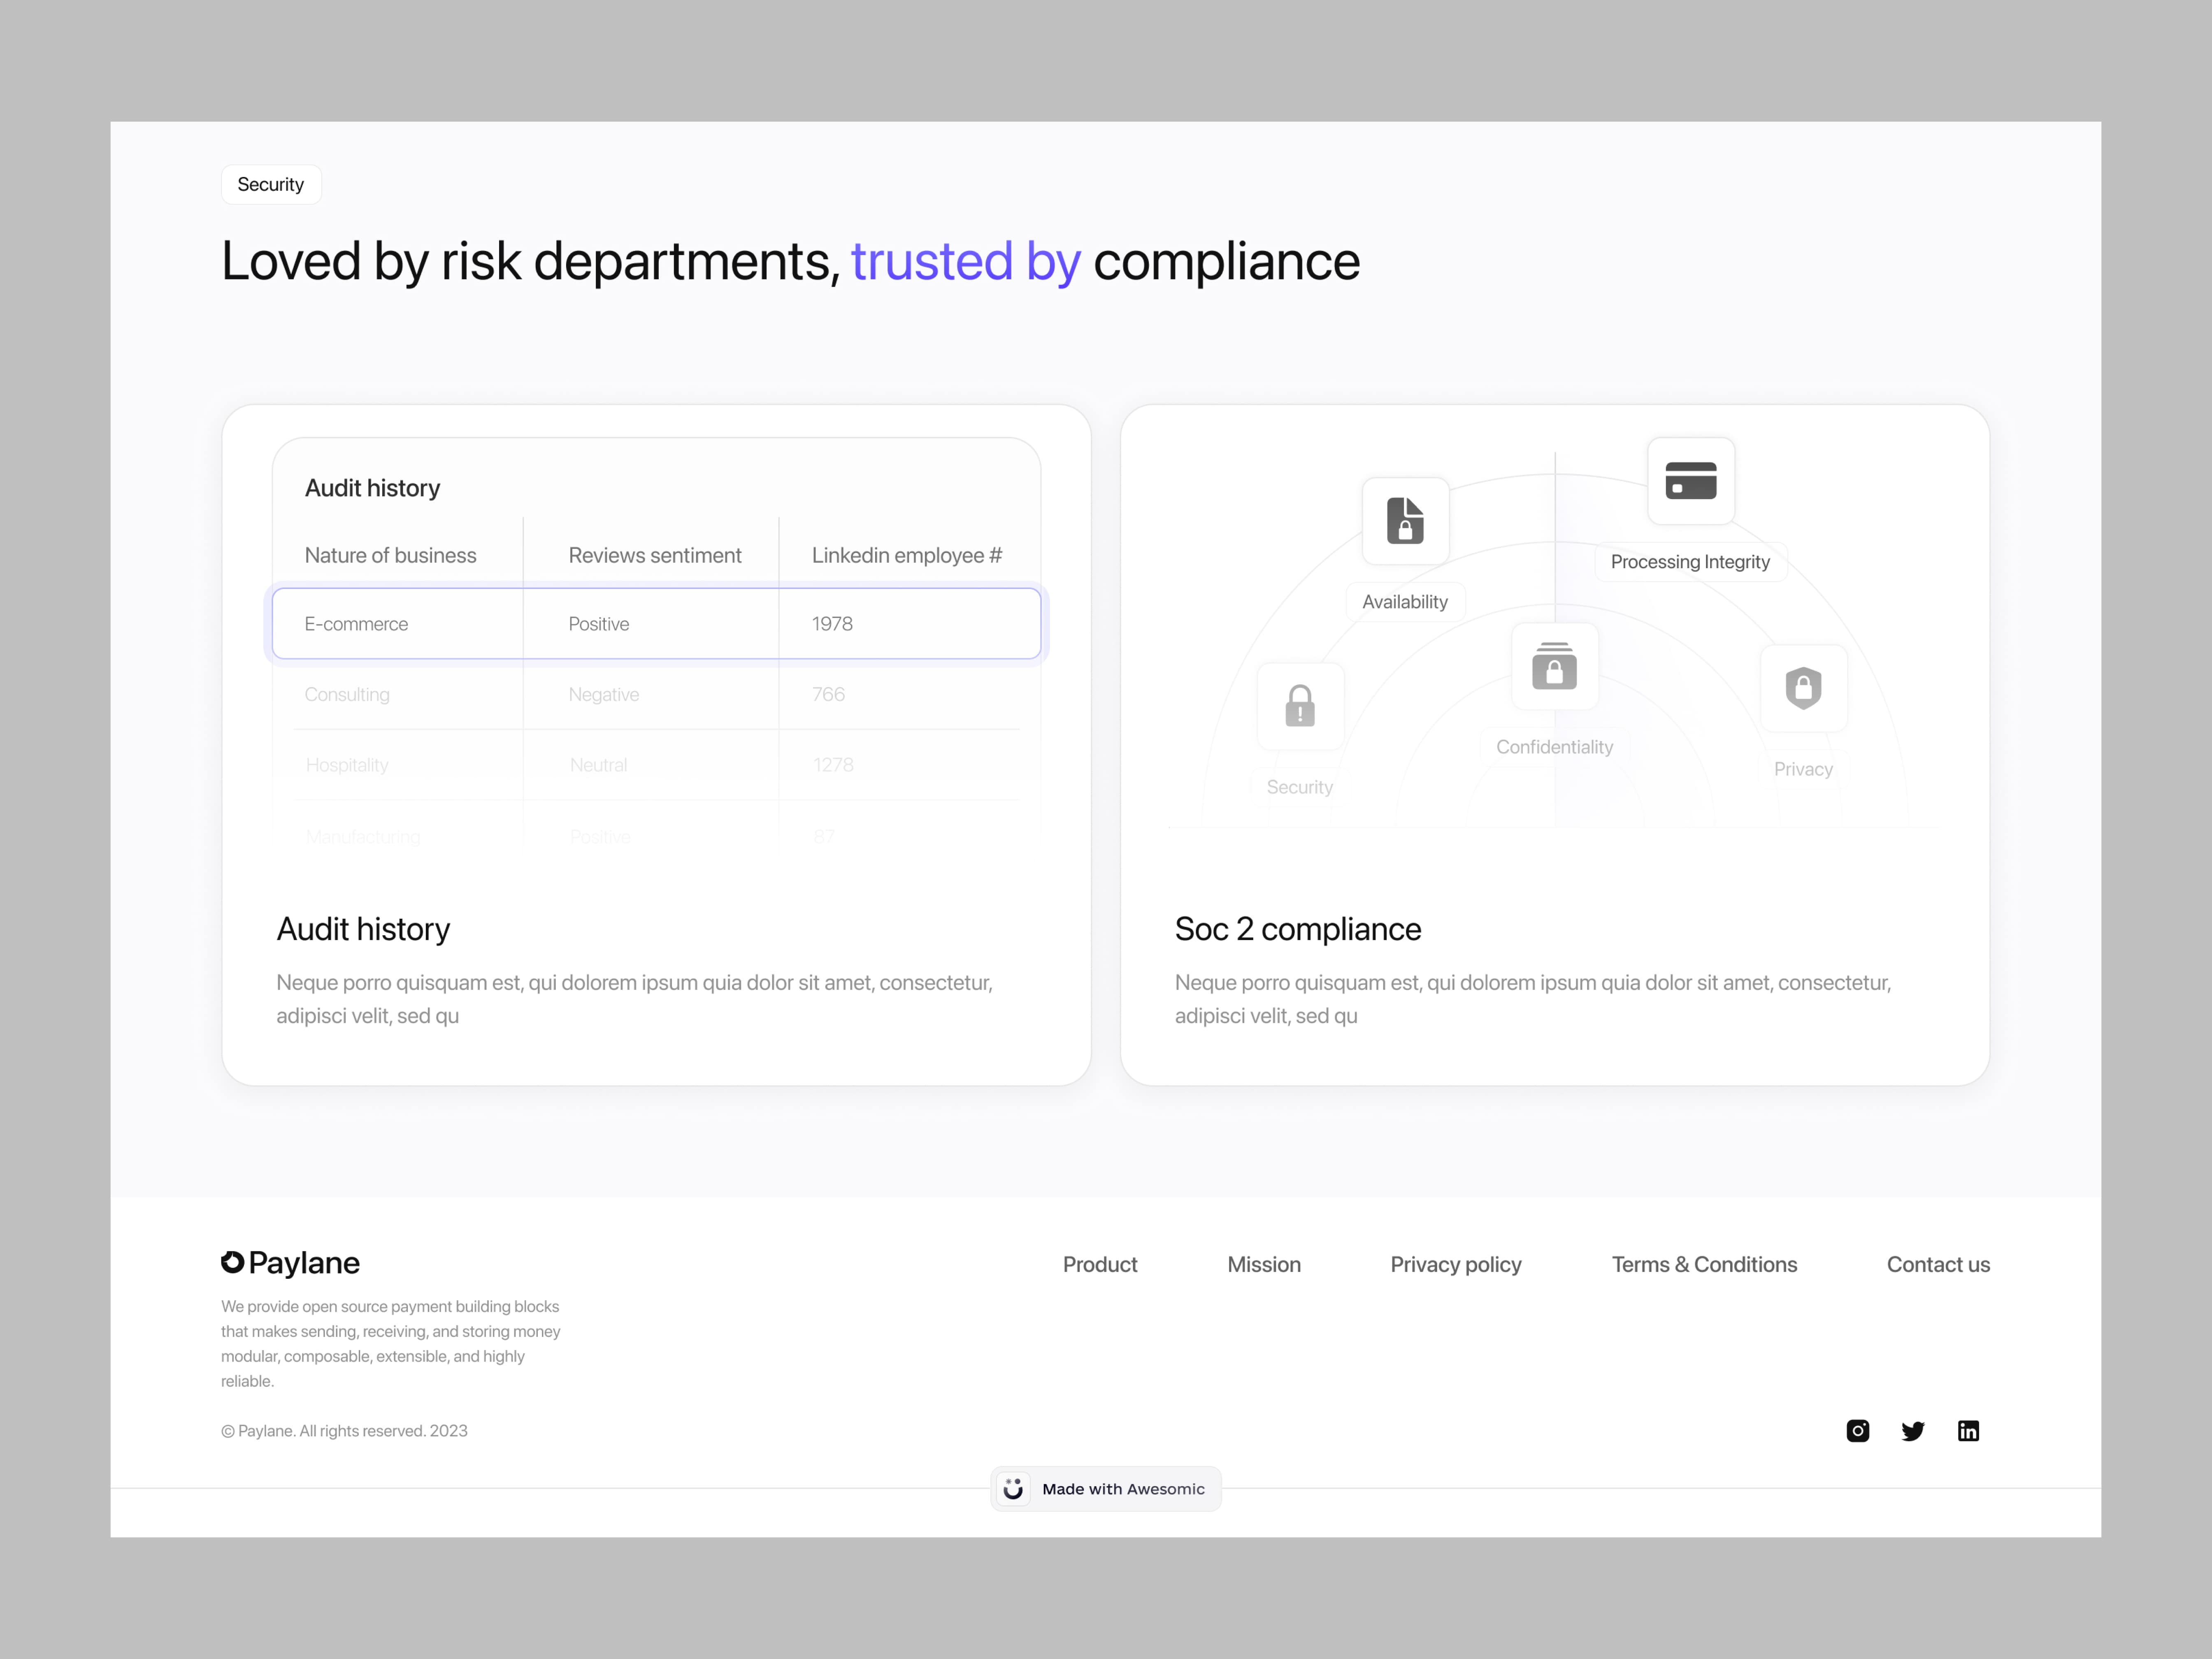The image size is (2212, 1659).
Task: Select the Positive sentiment cell in E-commerce row
Action: [651, 624]
